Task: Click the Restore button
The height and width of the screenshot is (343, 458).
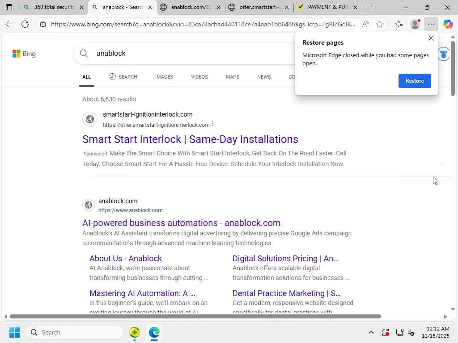Action: coord(415,81)
